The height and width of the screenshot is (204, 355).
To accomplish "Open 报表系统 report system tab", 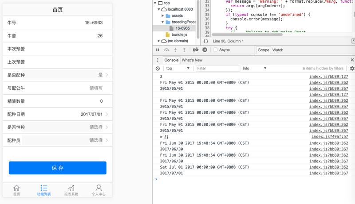I will pos(71,190).
